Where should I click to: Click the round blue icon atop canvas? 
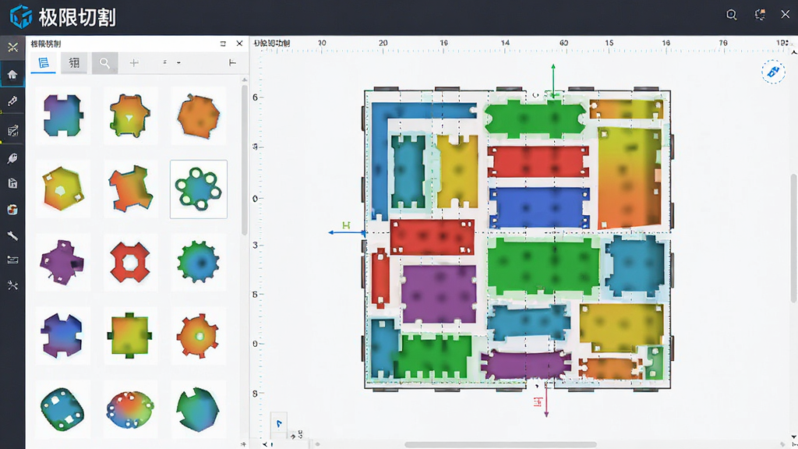(x=773, y=72)
